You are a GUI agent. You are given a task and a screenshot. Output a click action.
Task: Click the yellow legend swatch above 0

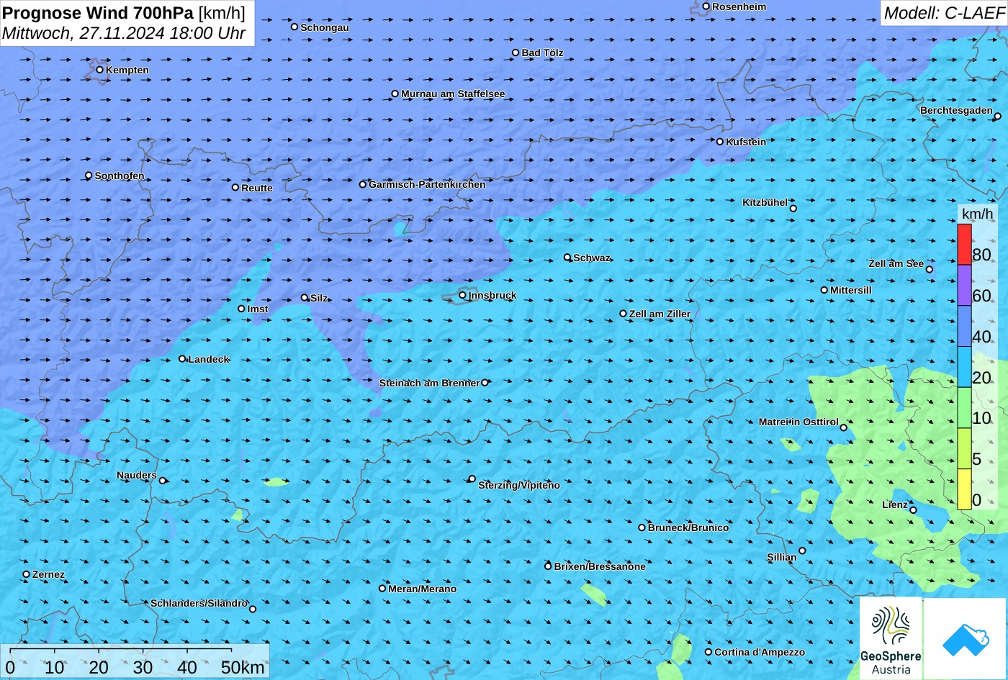pyautogui.click(x=964, y=489)
